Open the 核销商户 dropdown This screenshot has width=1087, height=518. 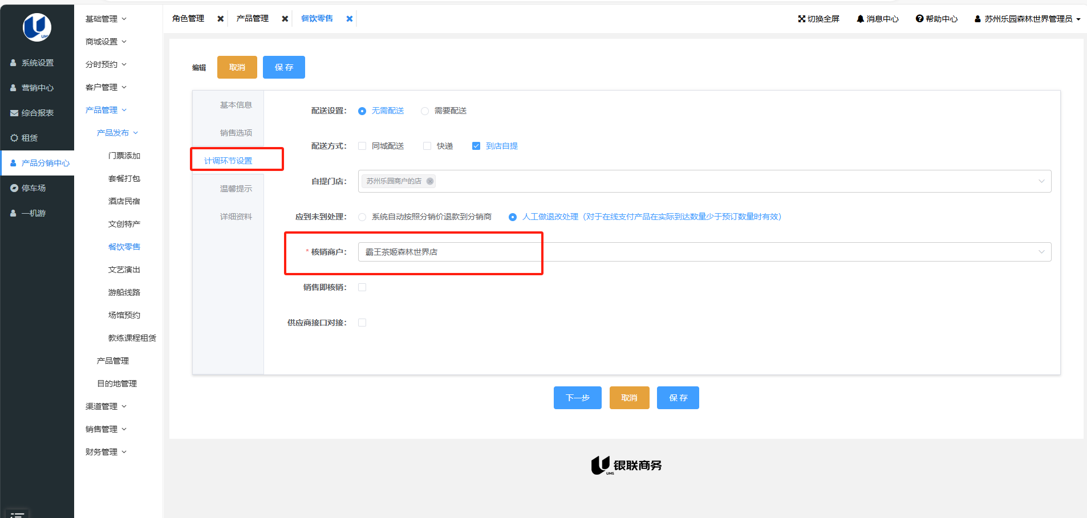[x=704, y=252]
